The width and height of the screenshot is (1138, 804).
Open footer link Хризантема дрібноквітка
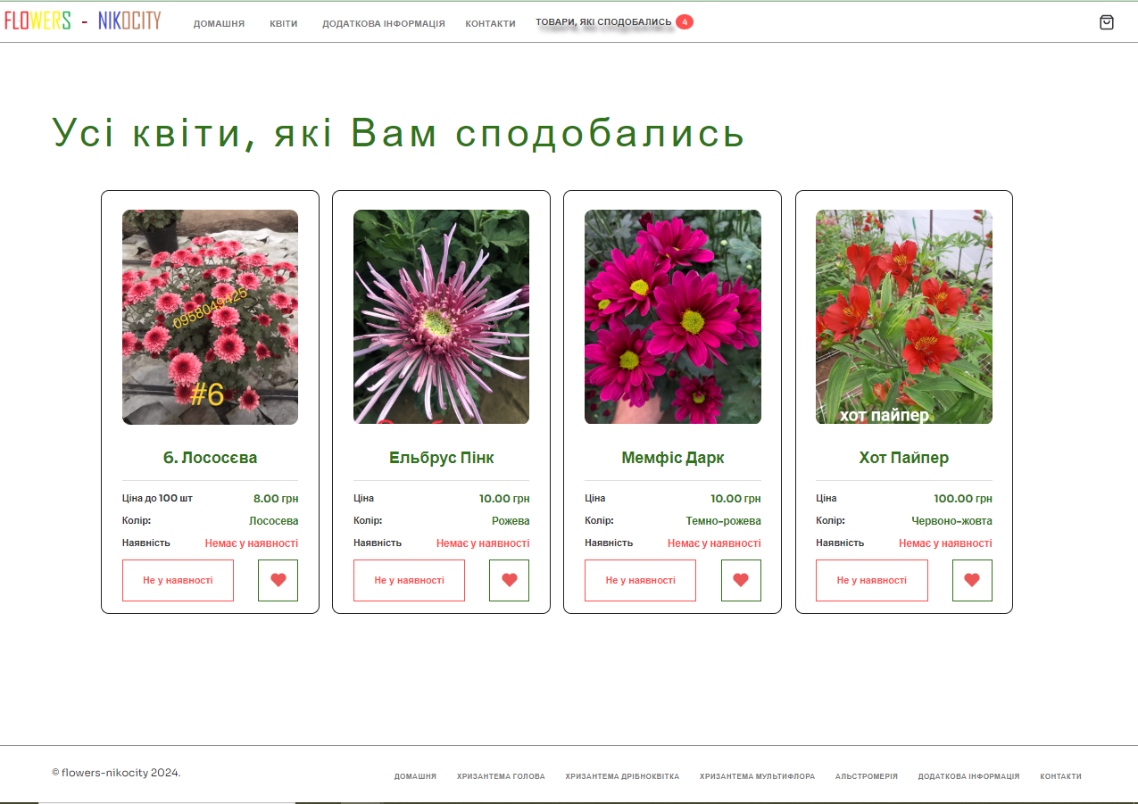click(x=622, y=776)
